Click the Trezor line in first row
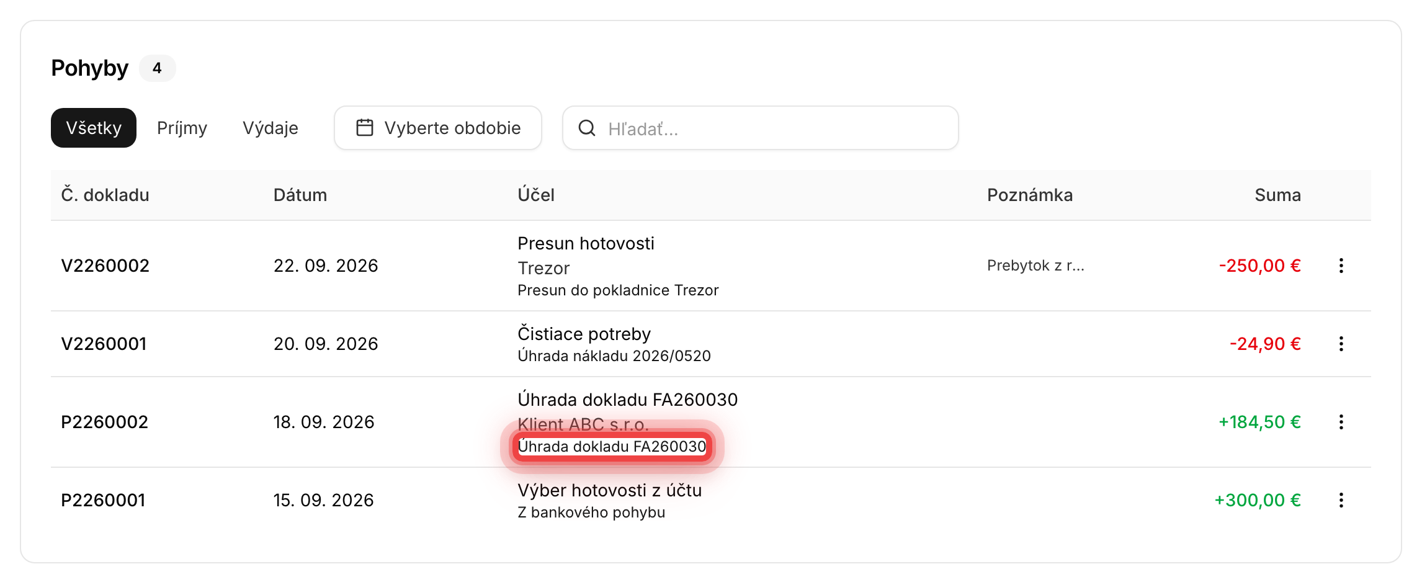The image size is (1422, 582). (543, 268)
